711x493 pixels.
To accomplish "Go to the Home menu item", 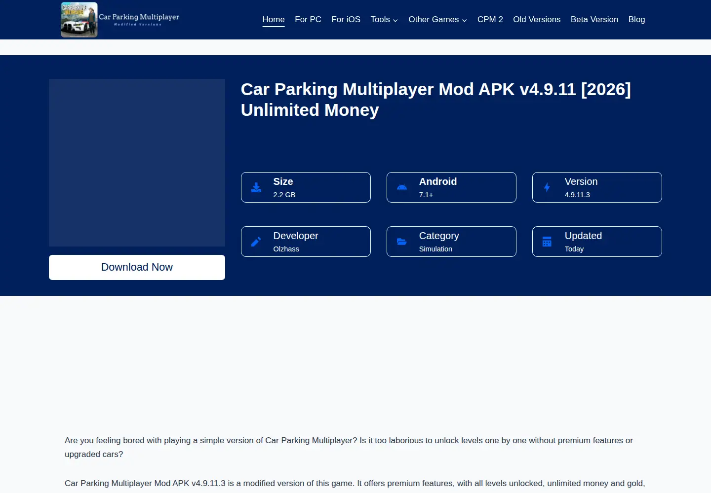I will coord(274,20).
